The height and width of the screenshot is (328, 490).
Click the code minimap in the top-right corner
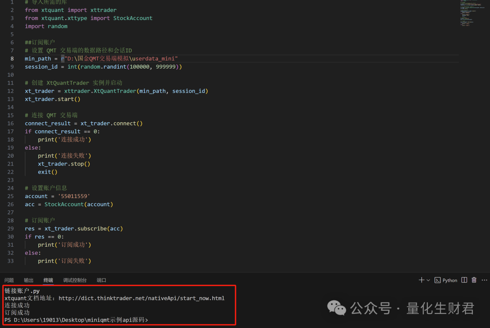coord(472,14)
